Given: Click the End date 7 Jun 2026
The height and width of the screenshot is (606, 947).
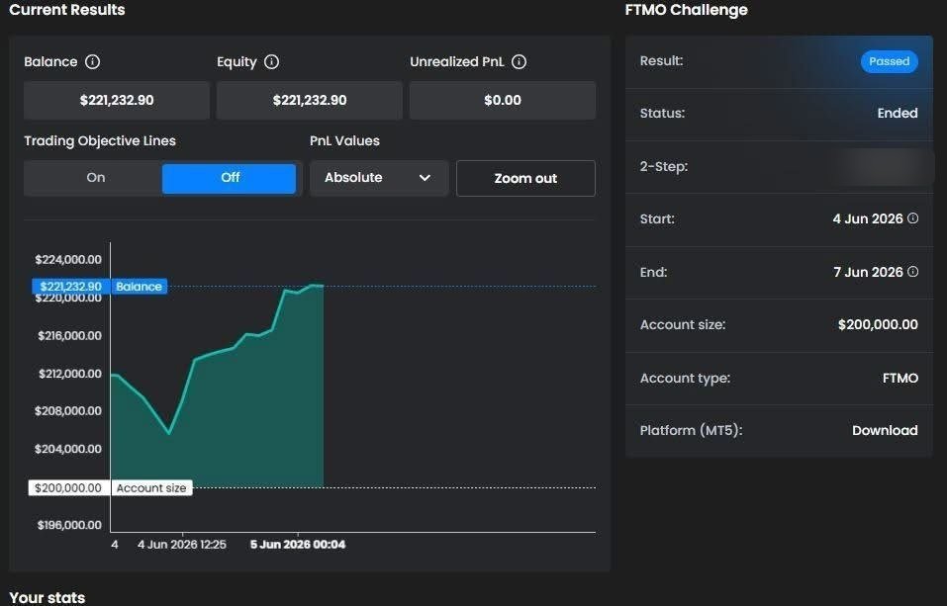Looking at the screenshot, I should (868, 272).
